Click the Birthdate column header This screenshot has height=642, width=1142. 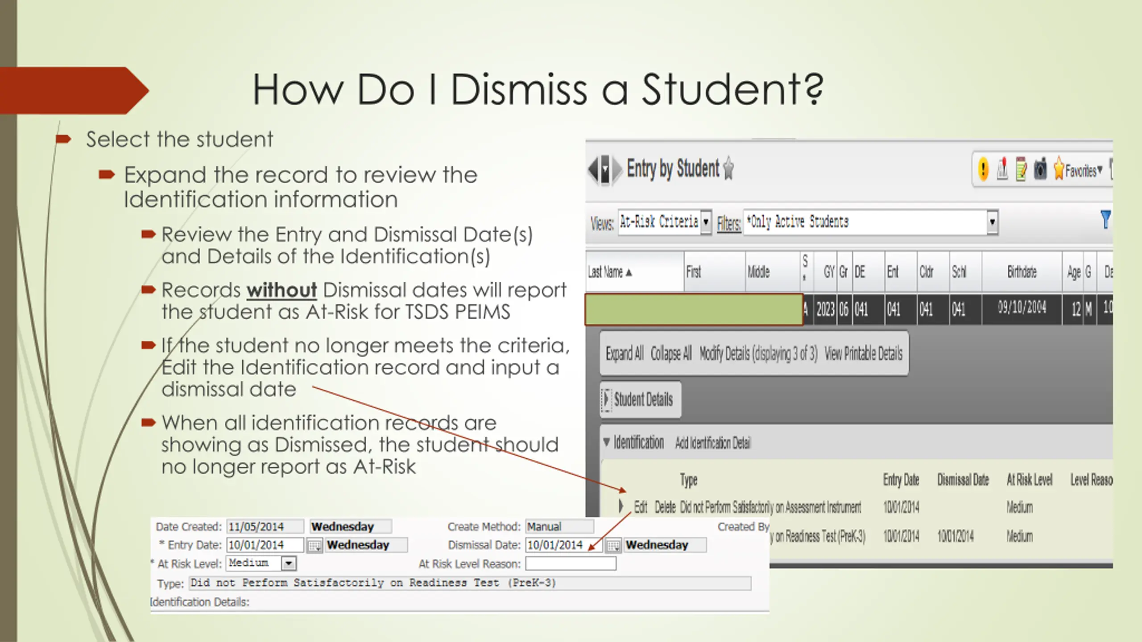click(1022, 272)
